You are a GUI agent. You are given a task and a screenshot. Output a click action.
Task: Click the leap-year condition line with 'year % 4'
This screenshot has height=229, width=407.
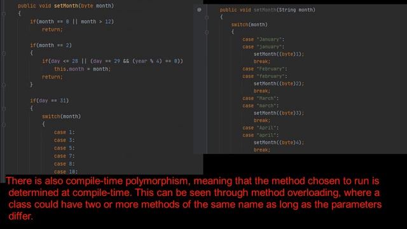tap(113, 61)
